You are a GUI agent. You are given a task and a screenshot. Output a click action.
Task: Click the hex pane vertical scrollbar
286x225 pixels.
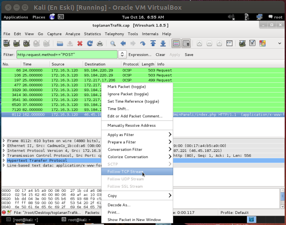[x=282, y=198]
